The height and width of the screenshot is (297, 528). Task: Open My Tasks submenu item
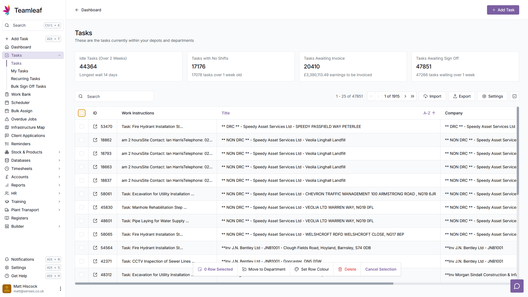tap(20, 71)
